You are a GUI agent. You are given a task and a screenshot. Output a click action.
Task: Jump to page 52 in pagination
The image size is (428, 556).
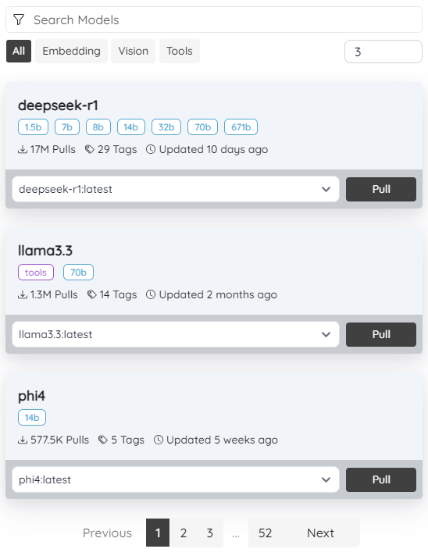(265, 533)
